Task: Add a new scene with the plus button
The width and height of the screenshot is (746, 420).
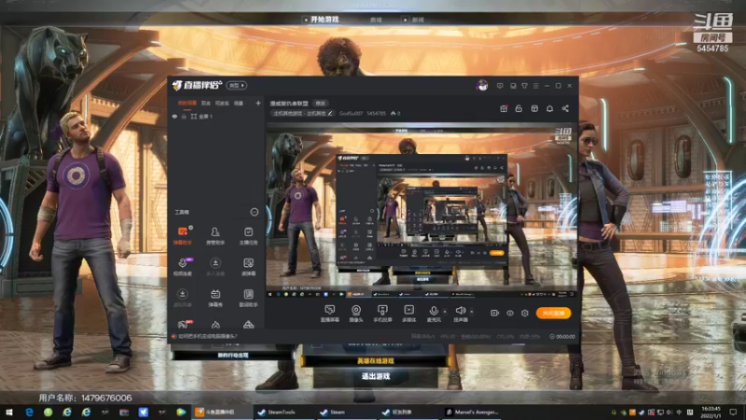Action: (x=258, y=103)
